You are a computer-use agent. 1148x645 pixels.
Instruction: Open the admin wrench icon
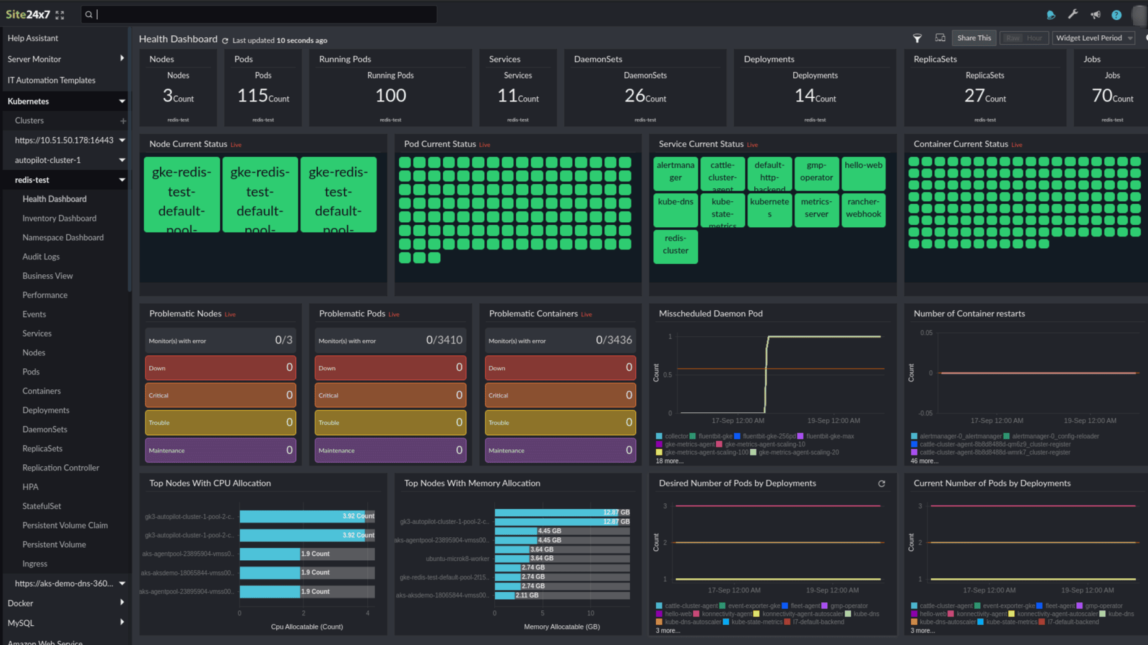pos(1073,14)
